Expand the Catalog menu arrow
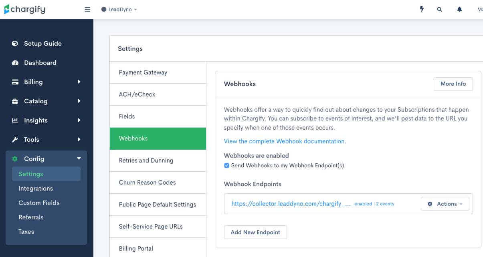The image size is (483, 257). (79, 101)
